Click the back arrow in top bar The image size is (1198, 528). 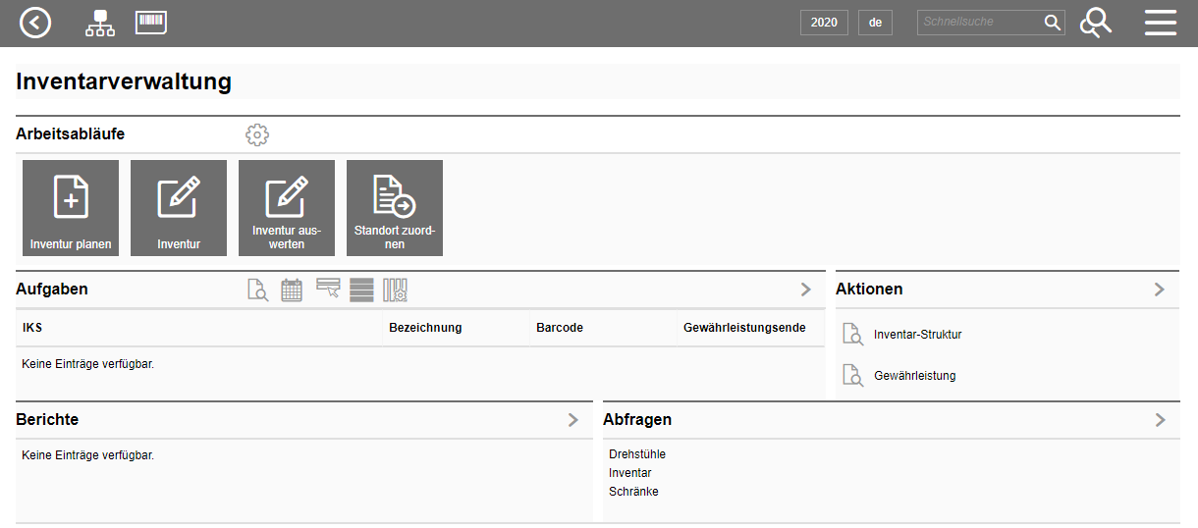point(35,23)
